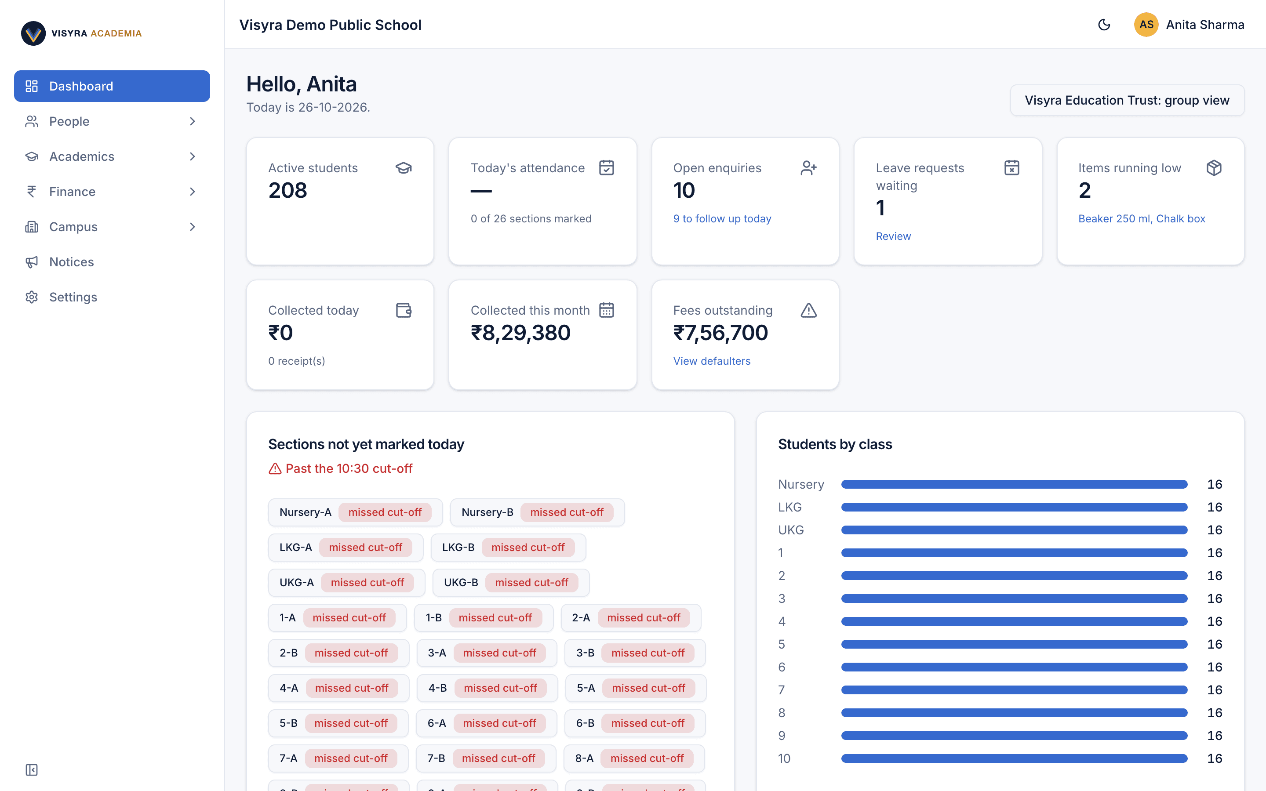
Task: Follow the 9 to follow up today link
Action: click(722, 219)
